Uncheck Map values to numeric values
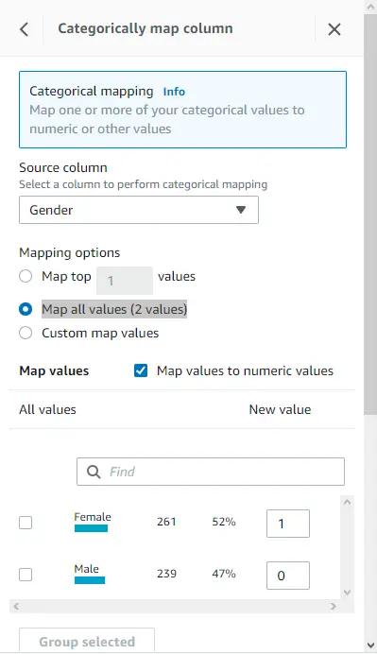Image resolution: width=377 pixels, height=654 pixels. click(x=141, y=370)
